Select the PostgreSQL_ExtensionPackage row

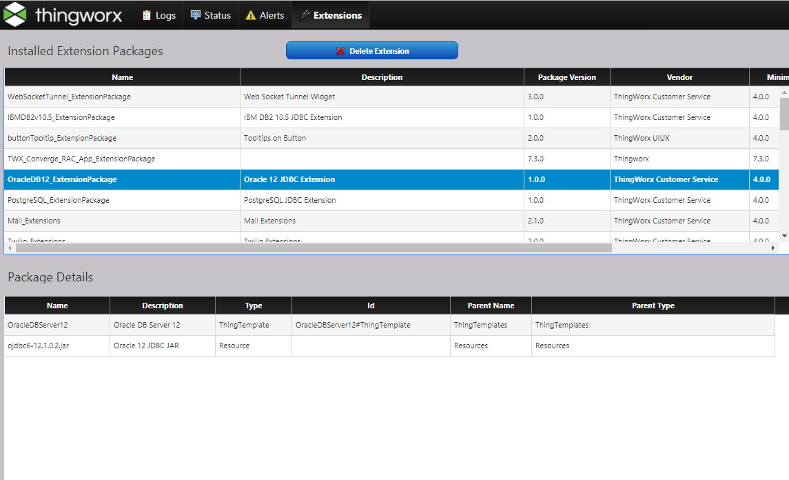(391, 200)
